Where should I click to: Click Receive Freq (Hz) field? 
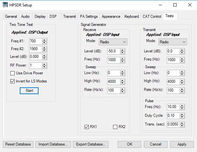[114, 60]
